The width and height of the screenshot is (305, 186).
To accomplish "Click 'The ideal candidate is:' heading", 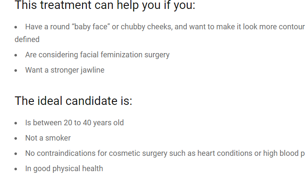I will [x=73, y=101].
